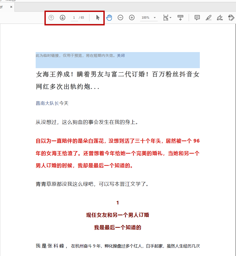
Task: Click the banner text 此为临时链接
Action: [x=47, y=55]
